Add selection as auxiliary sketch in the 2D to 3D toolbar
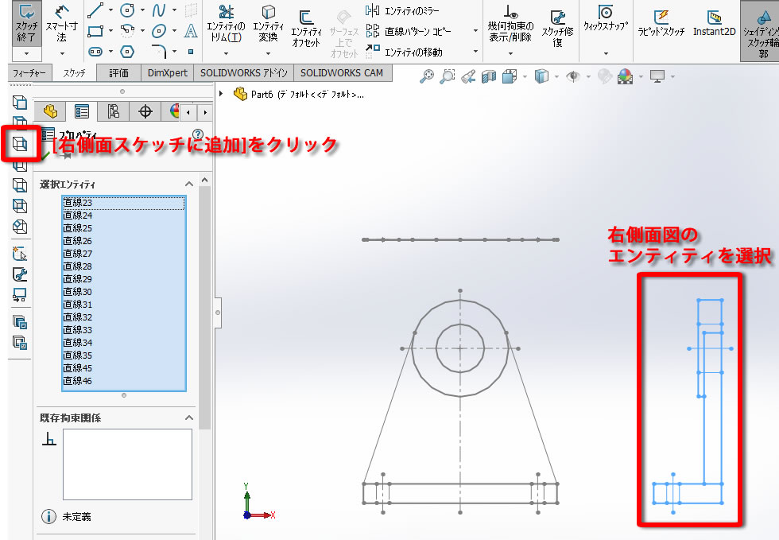Screen dimensions: 779x540 tap(20, 227)
